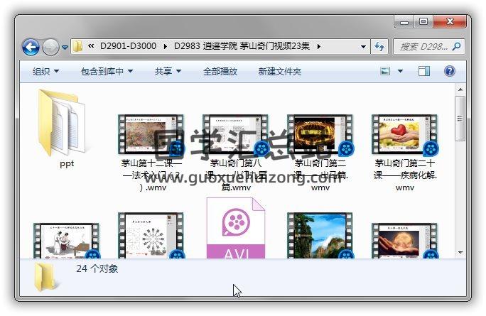This screenshot has width=486, height=316.
Task: Create folder with 新建文件夹
Action: 279,72
